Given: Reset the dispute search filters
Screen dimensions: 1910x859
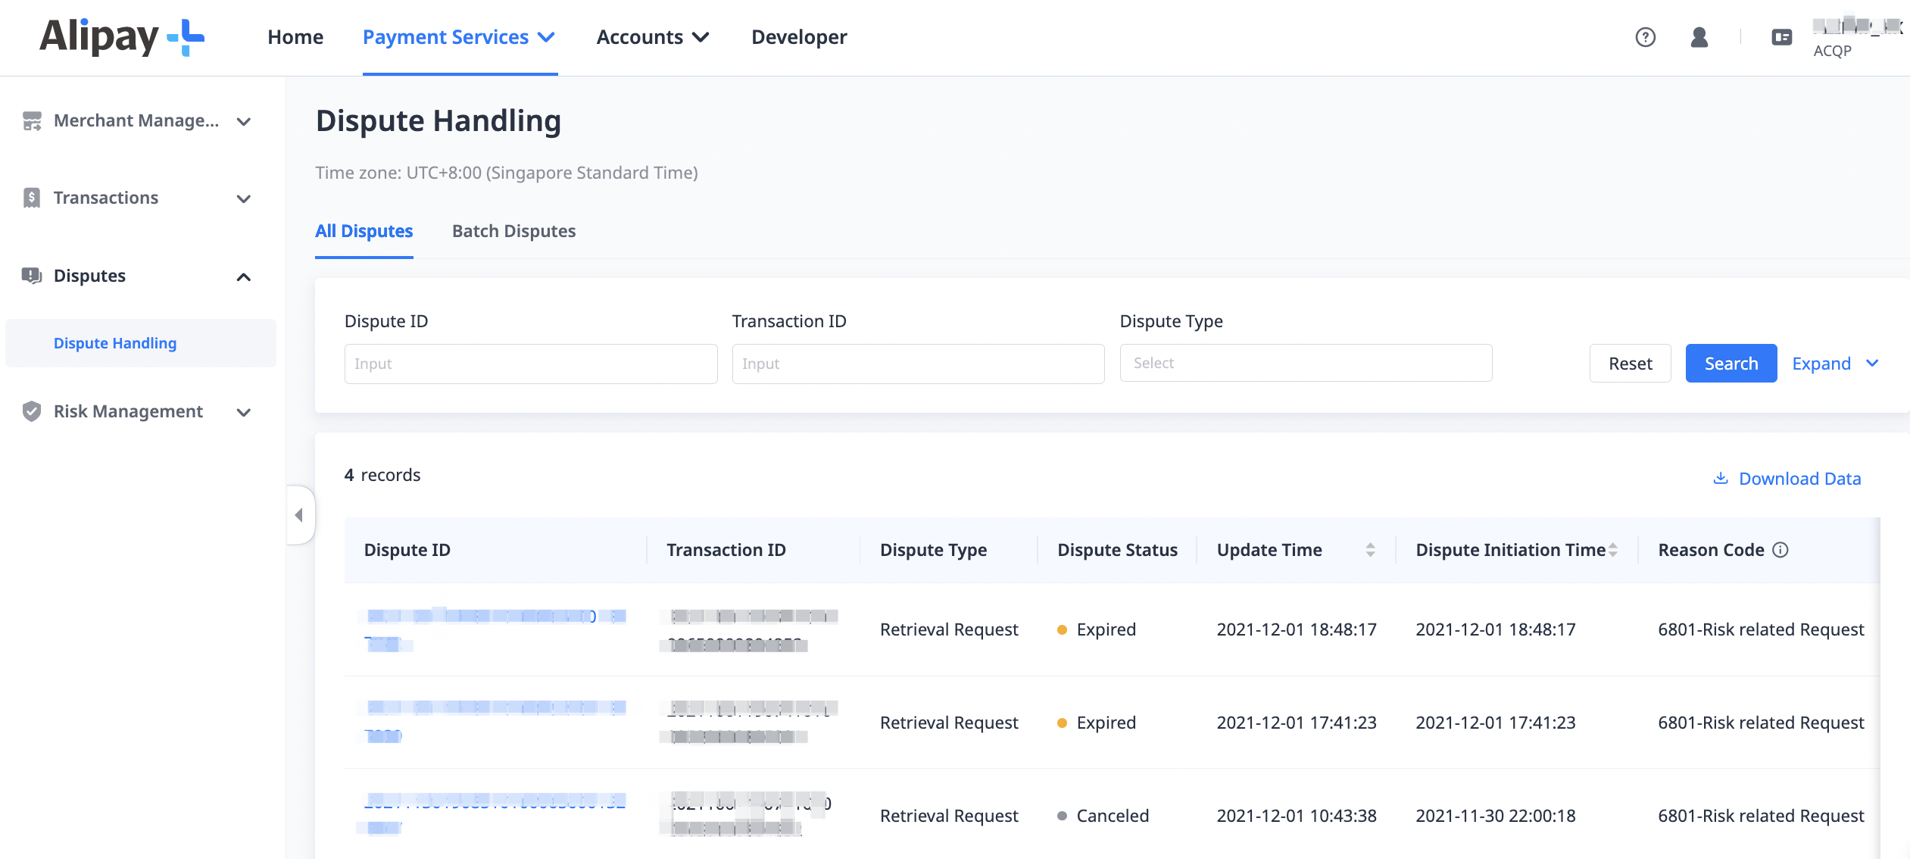Looking at the screenshot, I should tap(1630, 363).
